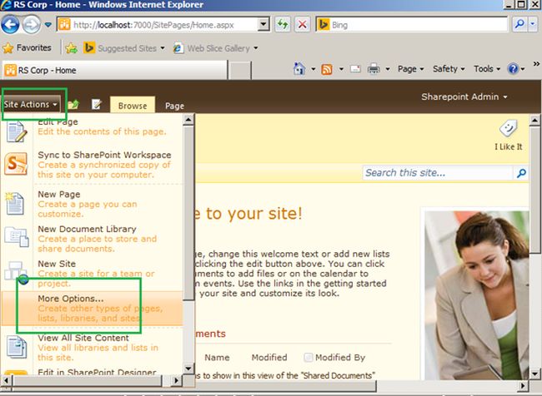Open the Home page icon in command bar
This screenshot has height=396, width=542.
(x=299, y=69)
